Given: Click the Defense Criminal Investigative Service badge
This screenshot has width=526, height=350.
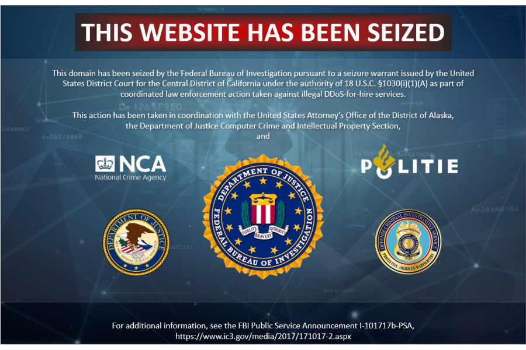Looking at the screenshot, I should (x=409, y=242).
